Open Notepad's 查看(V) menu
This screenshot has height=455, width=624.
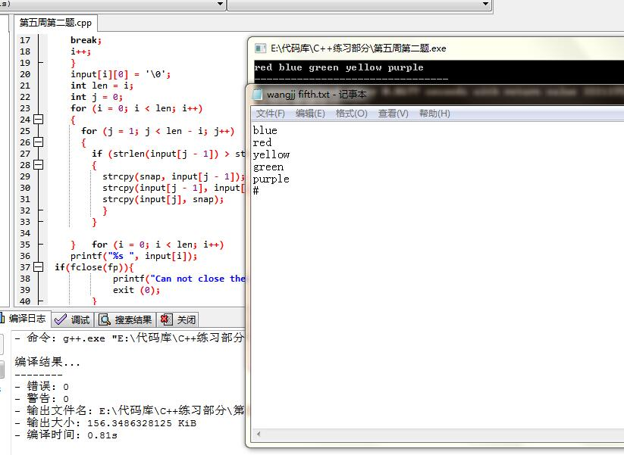[394, 114]
